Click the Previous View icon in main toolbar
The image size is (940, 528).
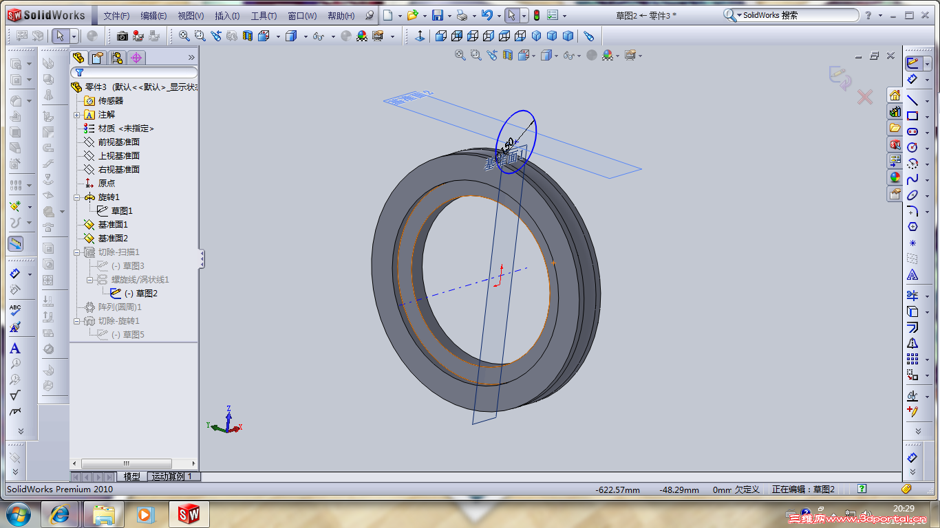[216, 36]
